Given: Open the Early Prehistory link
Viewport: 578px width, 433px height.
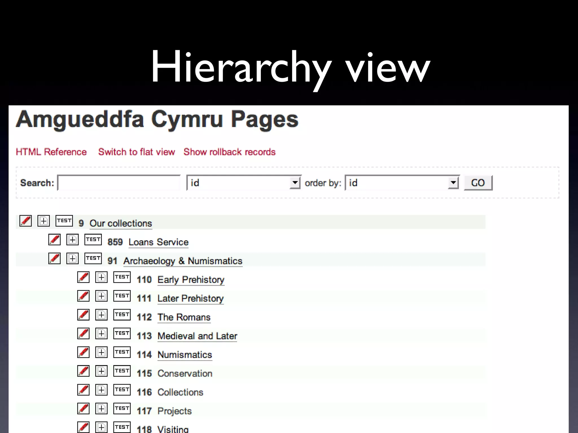Looking at the screenshot, I should point(191,280).
